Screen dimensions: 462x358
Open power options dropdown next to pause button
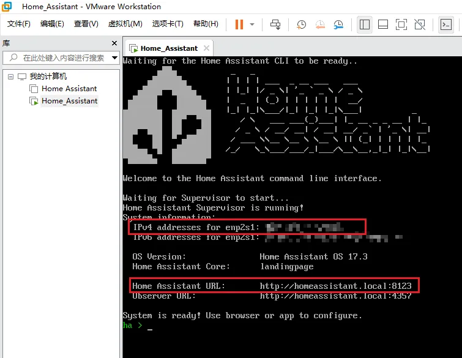tap(252, 24)
